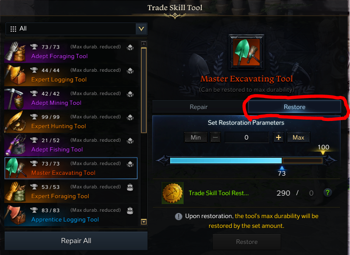The height and width of the screenshot is (255, 350).
Task: Click the scroll down arrow of tool list
Action: (144, 222)
